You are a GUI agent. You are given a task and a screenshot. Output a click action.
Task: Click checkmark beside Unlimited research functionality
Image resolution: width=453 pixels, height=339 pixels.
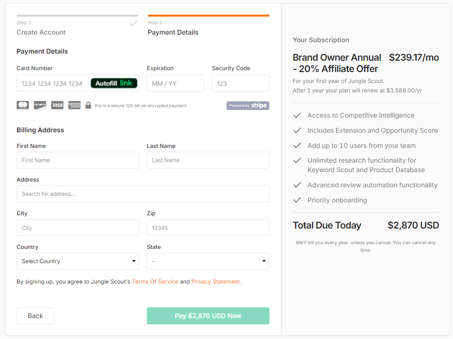pos(297,160)
